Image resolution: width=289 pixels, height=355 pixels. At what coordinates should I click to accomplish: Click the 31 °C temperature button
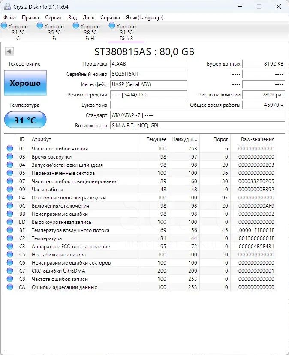pyautogui.click(x=25, y=120)
